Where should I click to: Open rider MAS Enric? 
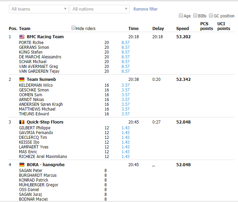(x=28, y=152)
